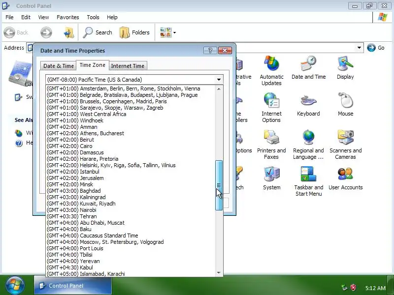Click the red security shield tray icon
Screen dimensions: 394x295
tap(353, 288)
